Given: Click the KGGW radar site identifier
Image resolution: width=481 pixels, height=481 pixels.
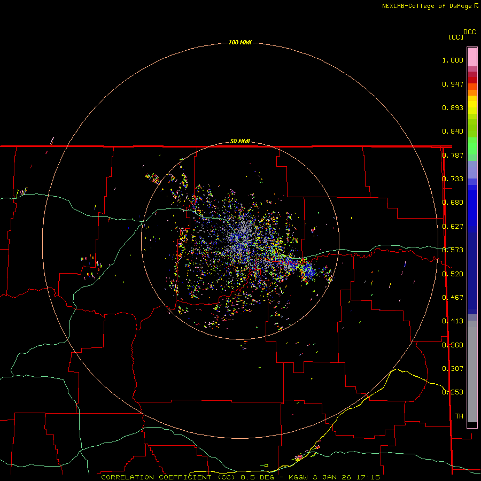Looking at the screenshot, I should 298,477.
